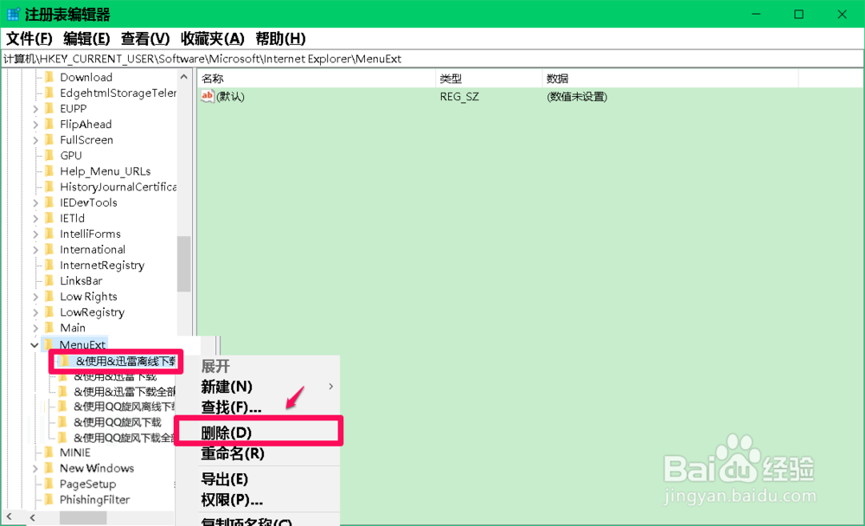This screenshot has width=865, height=526.
Task: Click the LinksBar folder icon
Action: 49,280
